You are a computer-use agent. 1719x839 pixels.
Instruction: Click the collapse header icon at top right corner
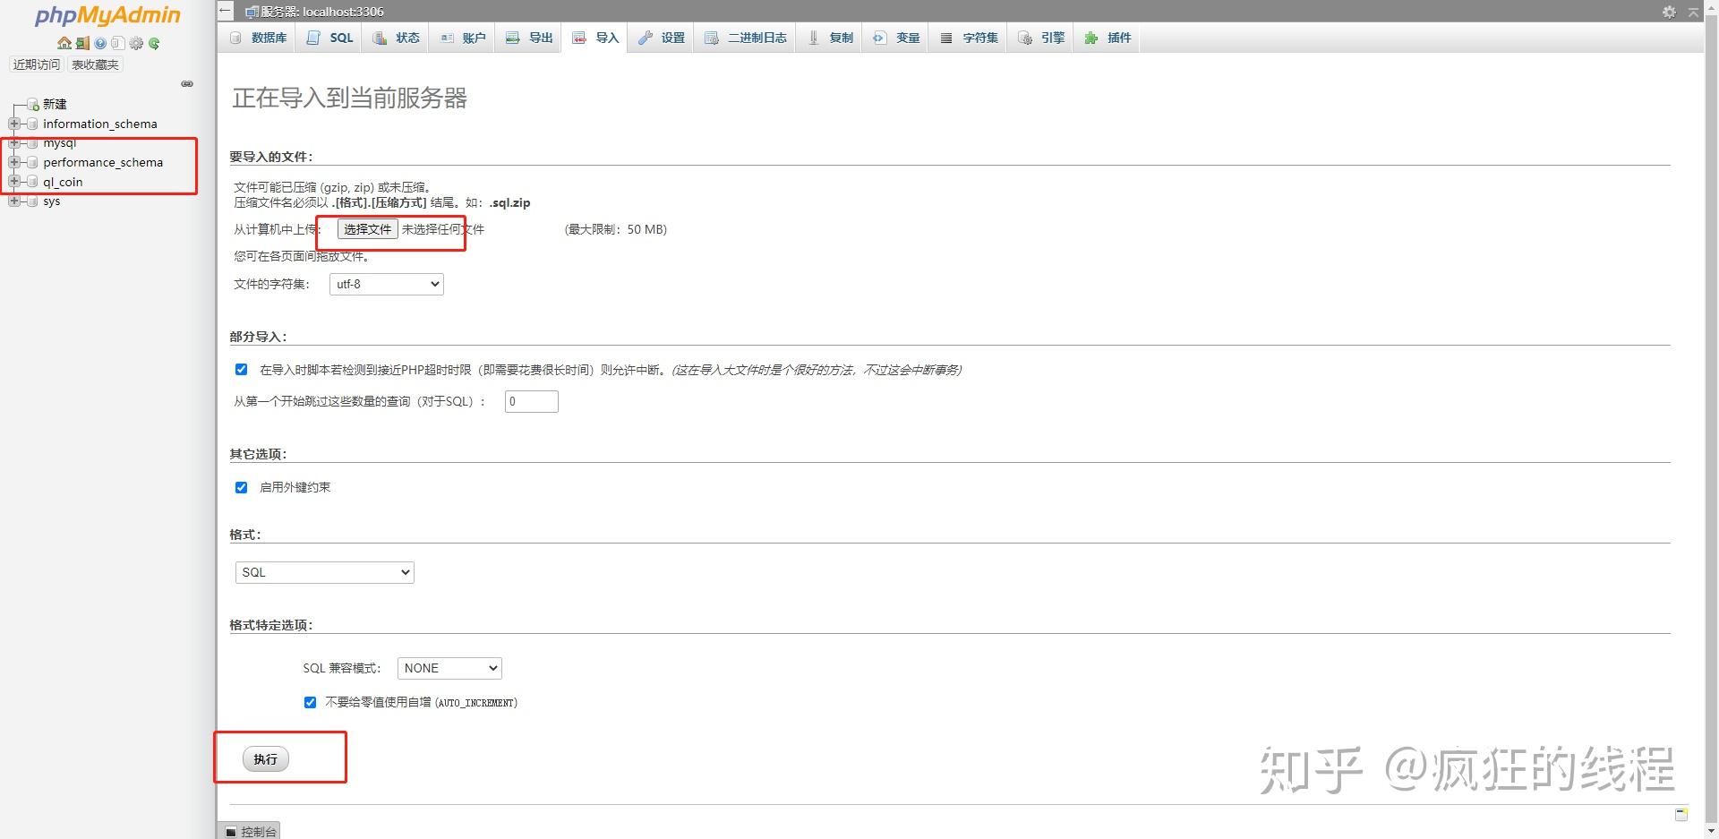tap(1693, 12)
